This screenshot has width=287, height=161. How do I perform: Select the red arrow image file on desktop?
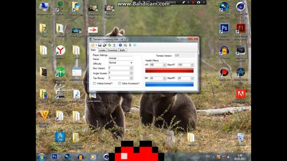[x=93, y=30]
